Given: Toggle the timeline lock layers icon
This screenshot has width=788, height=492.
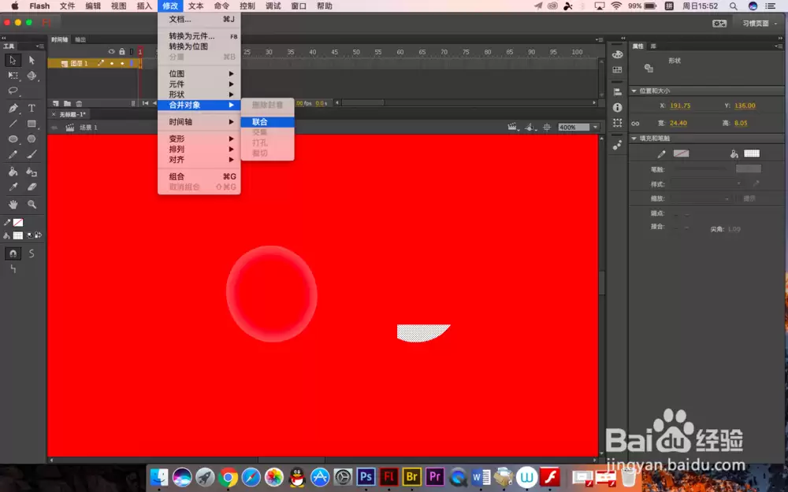Looking at the screenshot, I should (x=121, y=51).
